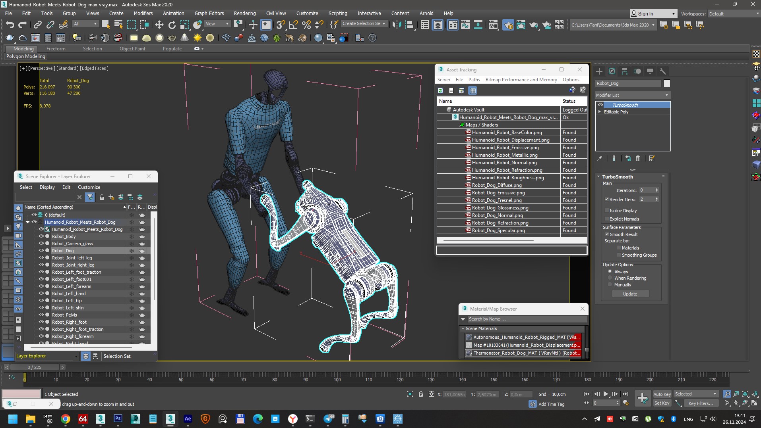Open the Modify command panel tab
This screenshot has width=761, height=428.
tap(612, 71)
